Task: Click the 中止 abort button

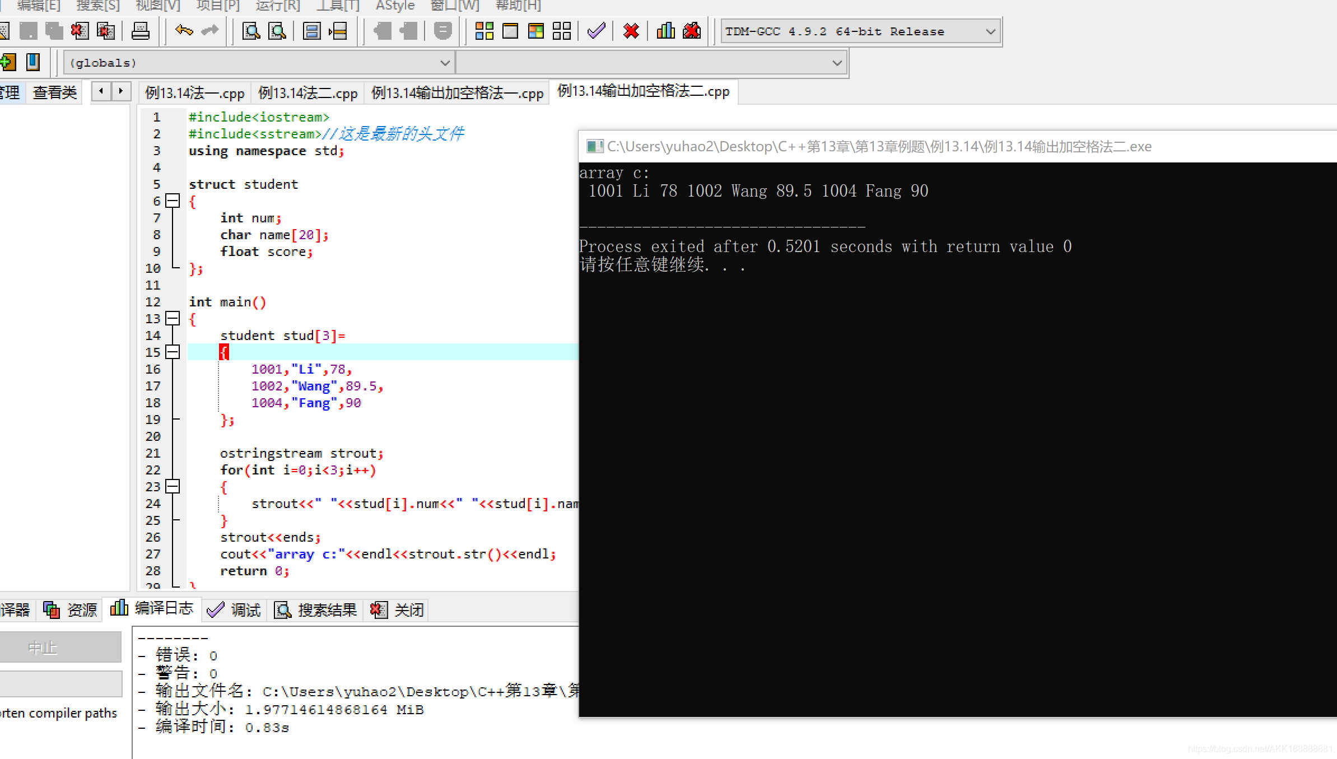Action: 60,648
